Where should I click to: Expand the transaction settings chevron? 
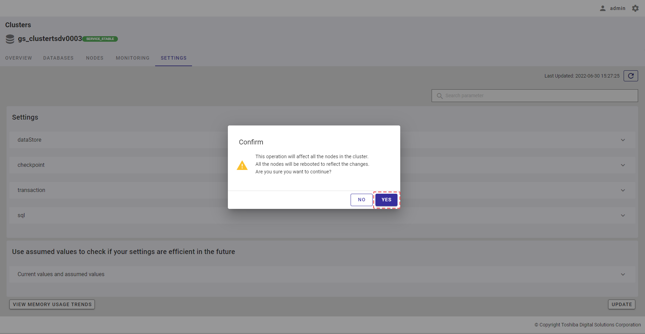click(x=623, y=190)
